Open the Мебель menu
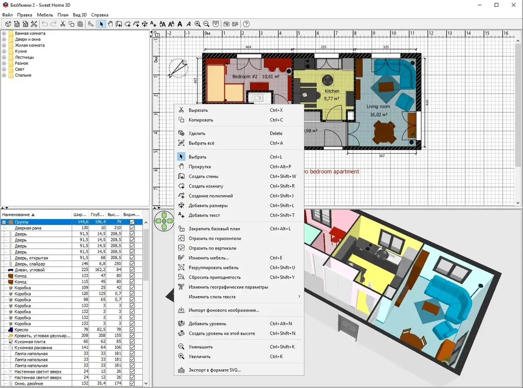The width and height of the screenshot is (523, 388). [44, 15]
